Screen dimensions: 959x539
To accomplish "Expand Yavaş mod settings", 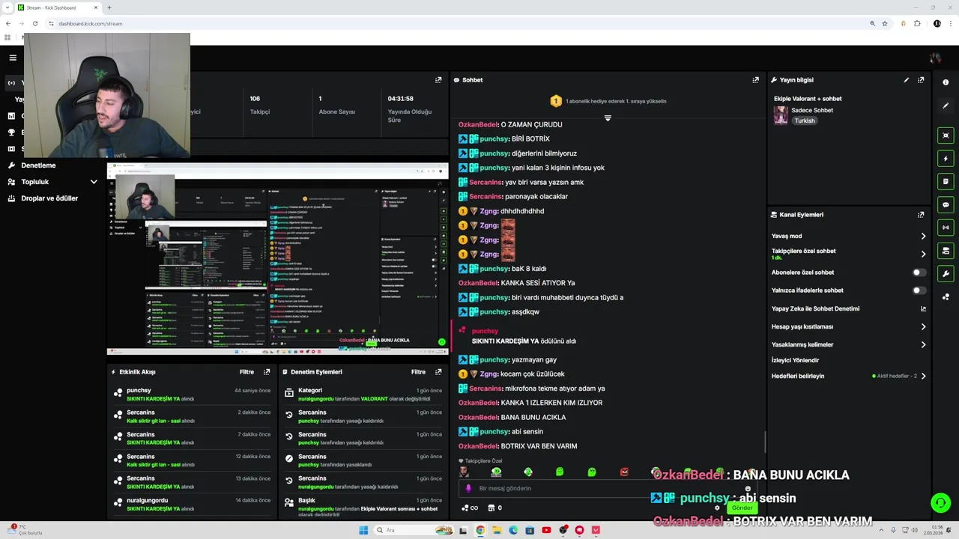I will tap(923, 236).
